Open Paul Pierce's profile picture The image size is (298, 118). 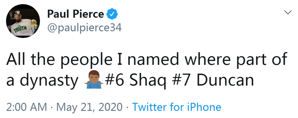[x=23, y=21]
